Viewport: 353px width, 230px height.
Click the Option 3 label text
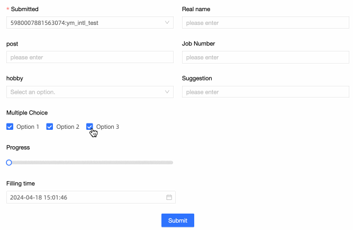(x=108, y=127)
